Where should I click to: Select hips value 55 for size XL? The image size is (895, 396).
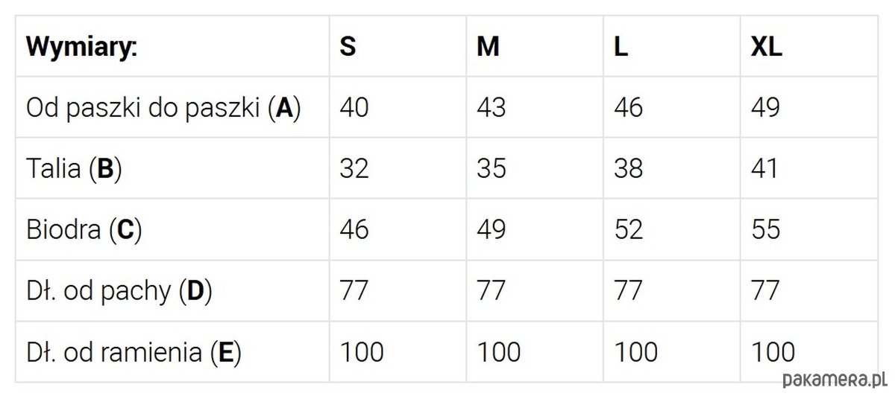[765, 229]
